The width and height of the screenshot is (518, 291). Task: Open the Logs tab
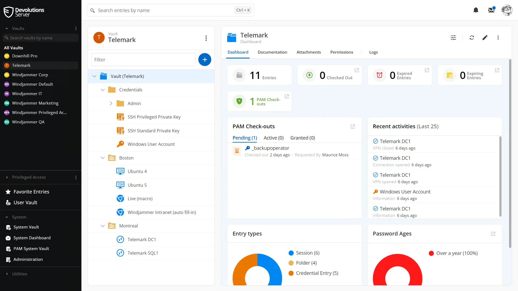pyautogui.click(x=373, y=52)
